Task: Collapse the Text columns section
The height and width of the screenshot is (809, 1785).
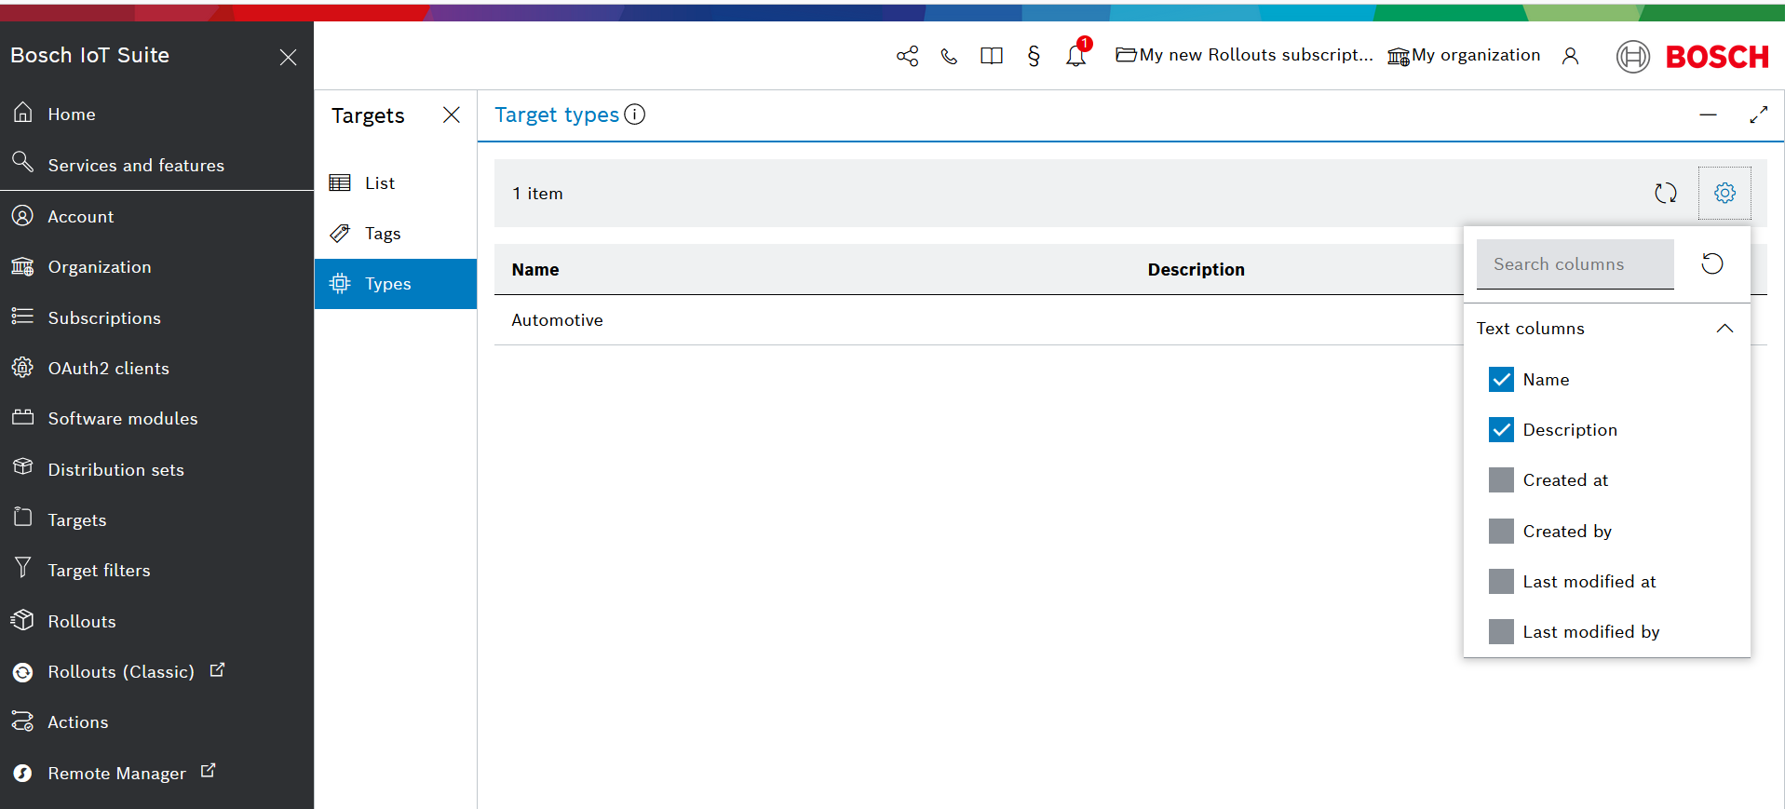Action: [x=1724, y=329]
